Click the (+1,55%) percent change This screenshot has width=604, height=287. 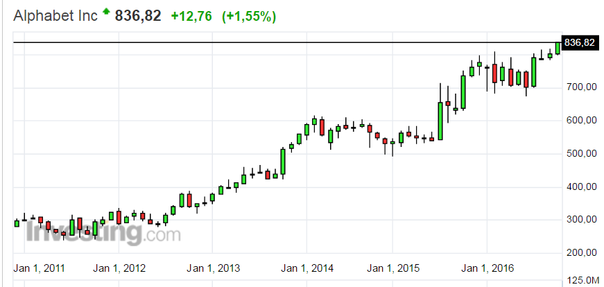pyautogui.click(x=249, y=17)
